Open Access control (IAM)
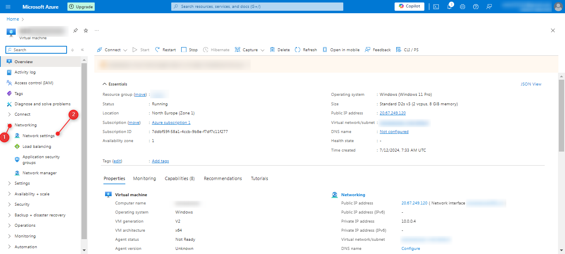 coord(34,83)
